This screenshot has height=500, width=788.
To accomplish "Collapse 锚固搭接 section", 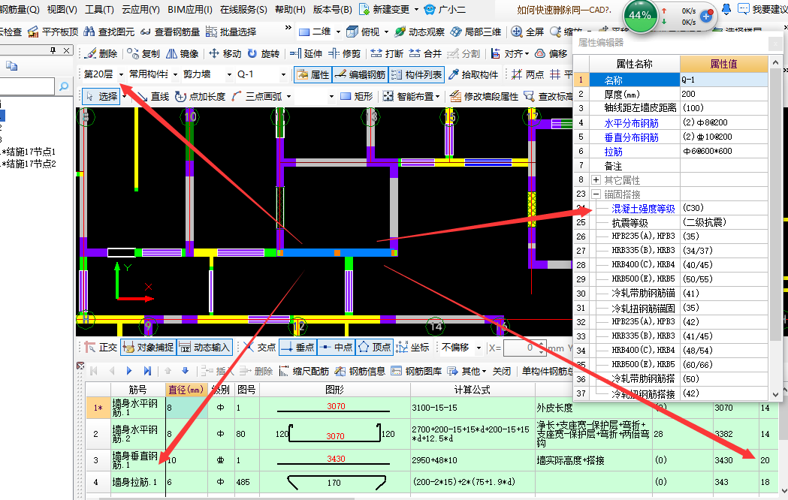I will click(x=596, y=194).
